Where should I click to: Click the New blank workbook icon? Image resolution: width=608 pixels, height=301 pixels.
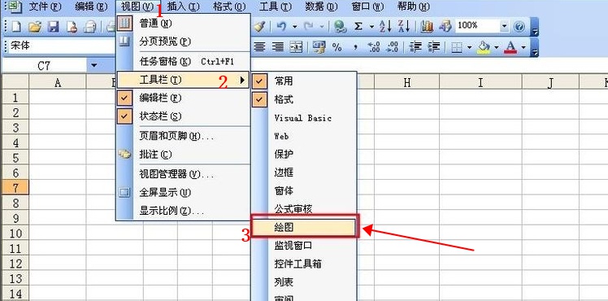tap(15, 26)
